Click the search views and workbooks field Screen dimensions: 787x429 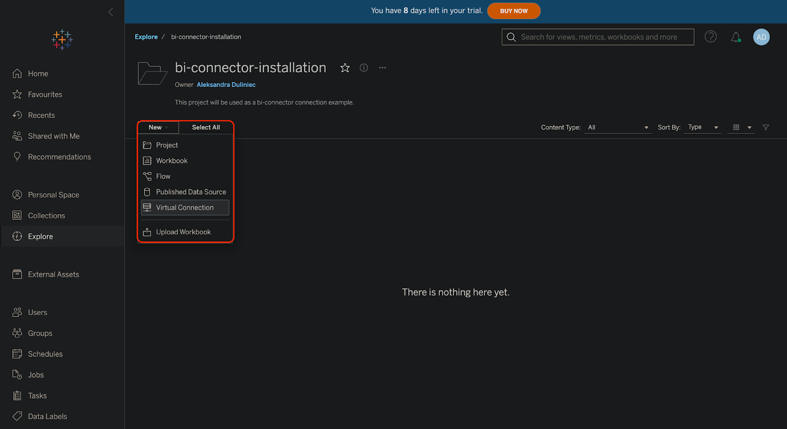598,37
